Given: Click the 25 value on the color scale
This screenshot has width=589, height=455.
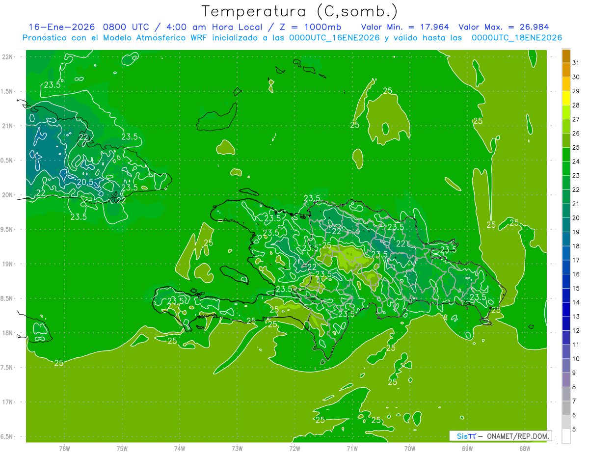Looking at the screenshot, I should pyautogui.click(x=576, y=147).
